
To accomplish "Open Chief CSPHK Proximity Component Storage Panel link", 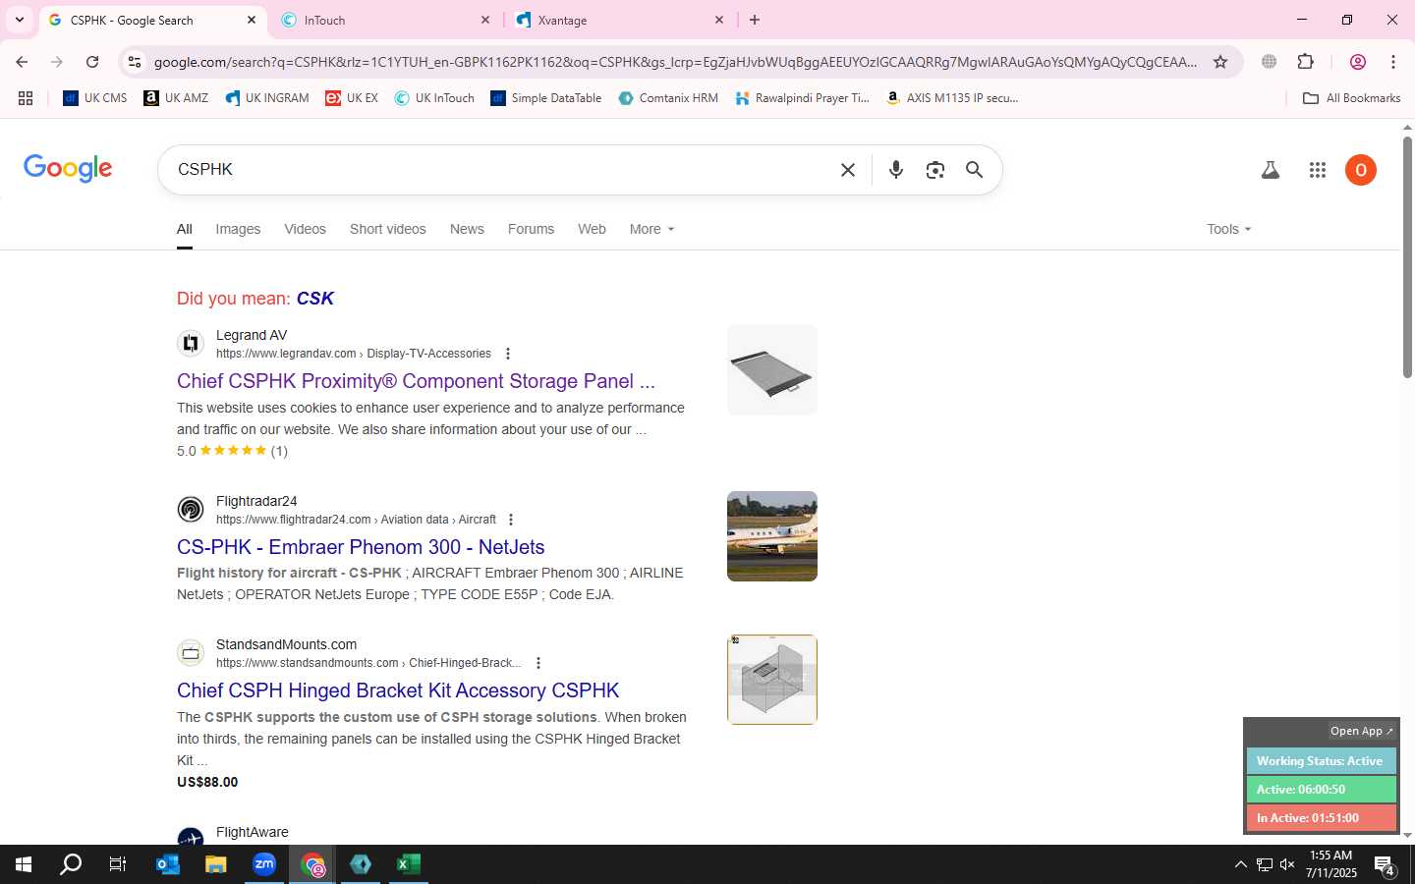I will point(416,381).
